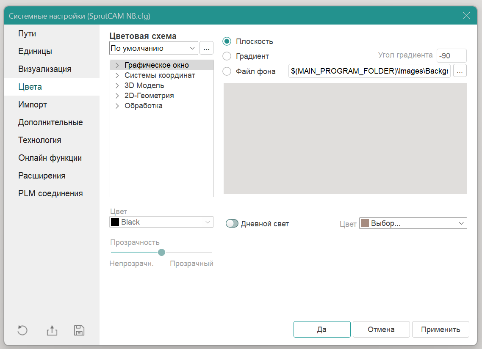Click the export settings icon
Screen dimensions: 482x349
(52, 330)
